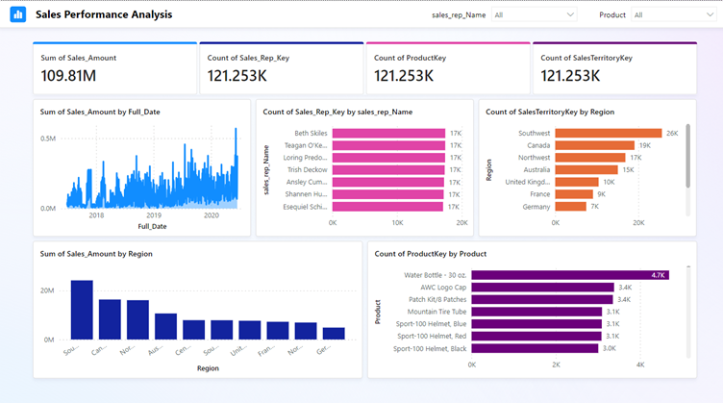Select Beth Skiles pink bar
Viewport: 723px width, 403px height.
coord(388,134)
